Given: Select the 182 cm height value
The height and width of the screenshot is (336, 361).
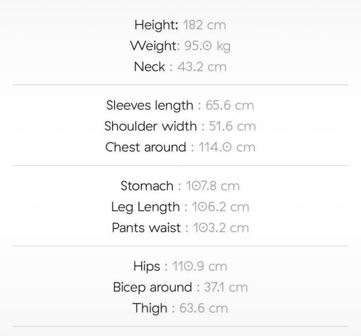Looking at the screenshot, I should click(x=205, y=25).
